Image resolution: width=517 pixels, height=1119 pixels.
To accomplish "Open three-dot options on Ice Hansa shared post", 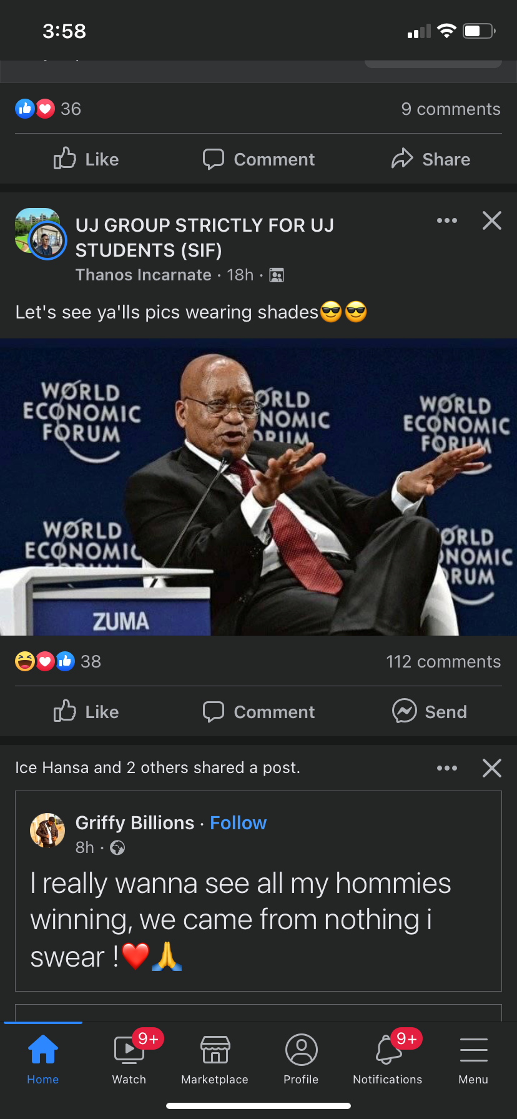I will click(x=447, y=768).
